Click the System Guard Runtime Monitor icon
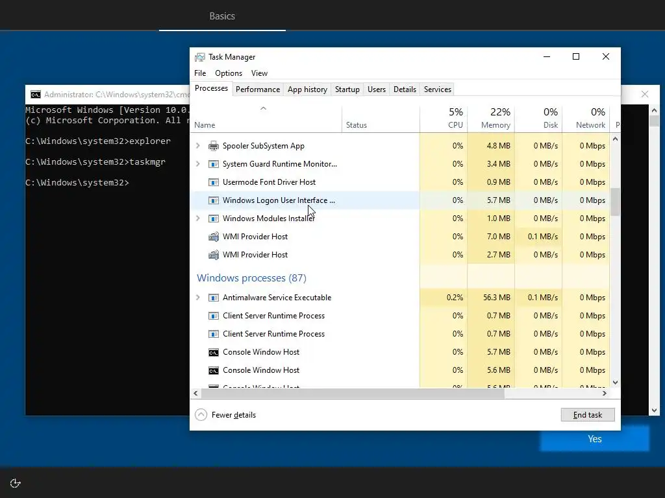Screen dimensions: 665x498 213,164
